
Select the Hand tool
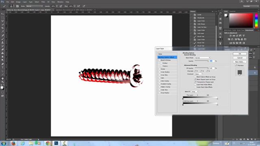pos(2,78)
